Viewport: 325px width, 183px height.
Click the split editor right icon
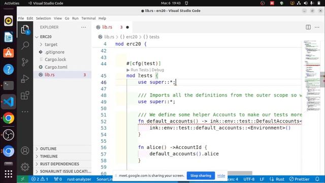(x=308, y=27)
